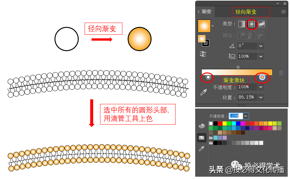Open the color palette mixer icon
The height and width of the screenshot is (179, 290).
point(202,126)
